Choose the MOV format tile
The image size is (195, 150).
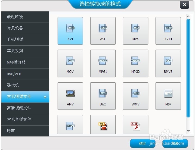[70, 63]
